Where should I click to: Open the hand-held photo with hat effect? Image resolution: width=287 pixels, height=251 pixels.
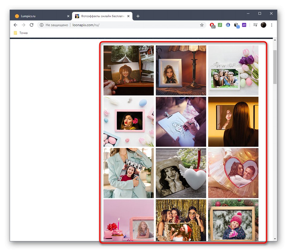[x=128, y=71]
